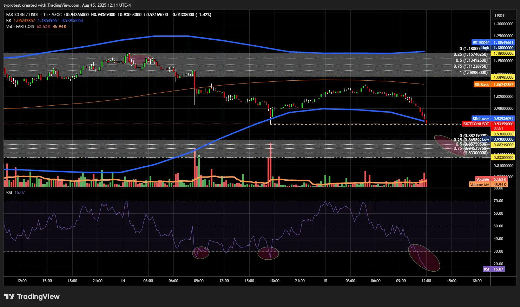
Task: Click yellow 1.08985000 price tag
Action: [503, 77]
